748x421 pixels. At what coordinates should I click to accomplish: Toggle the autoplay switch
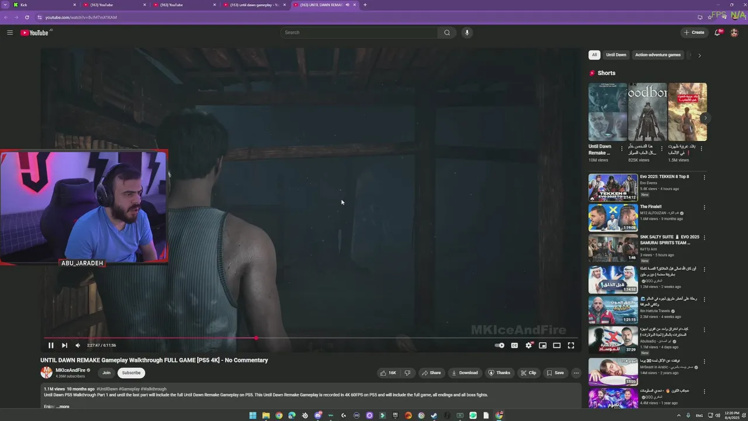pyautogui.click(x=500, y=346)
